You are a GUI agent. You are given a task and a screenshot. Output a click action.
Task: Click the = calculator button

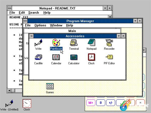coord(140,103)
